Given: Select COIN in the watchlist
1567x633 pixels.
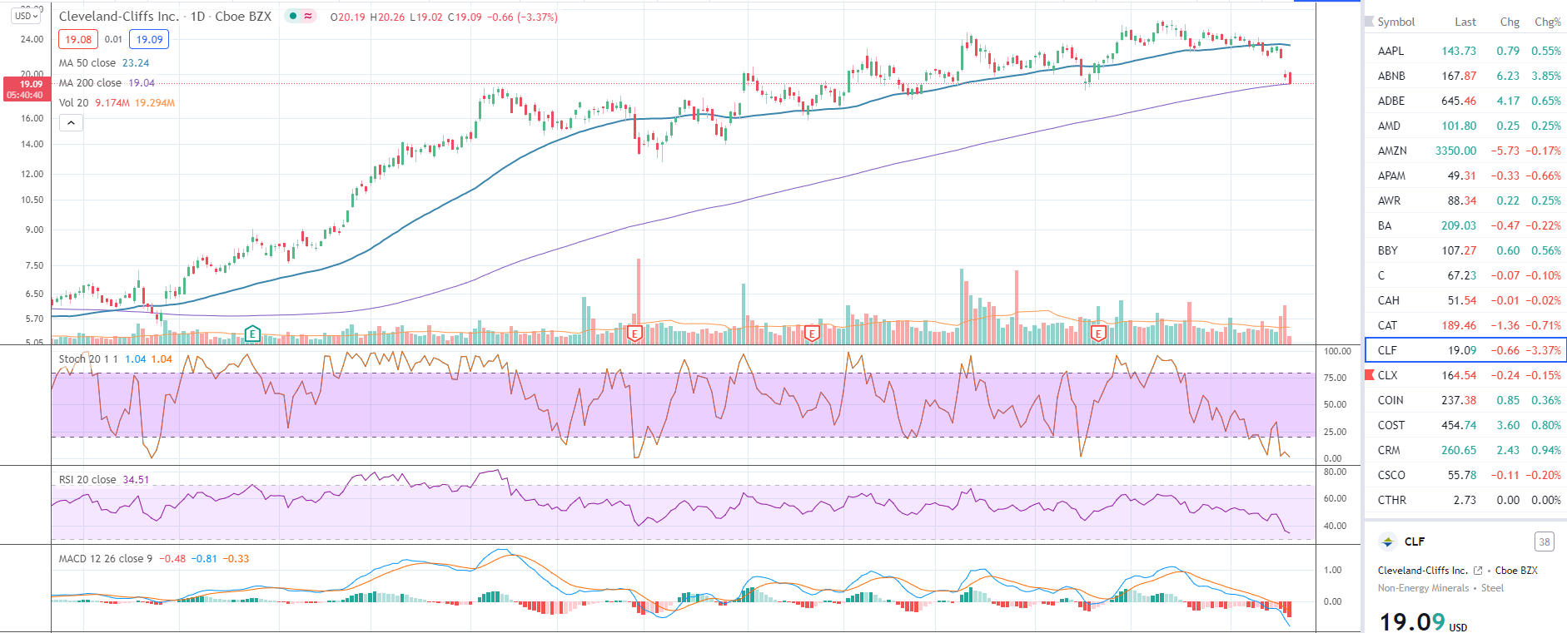Looking at the screenshot, I should (1465, 400).
